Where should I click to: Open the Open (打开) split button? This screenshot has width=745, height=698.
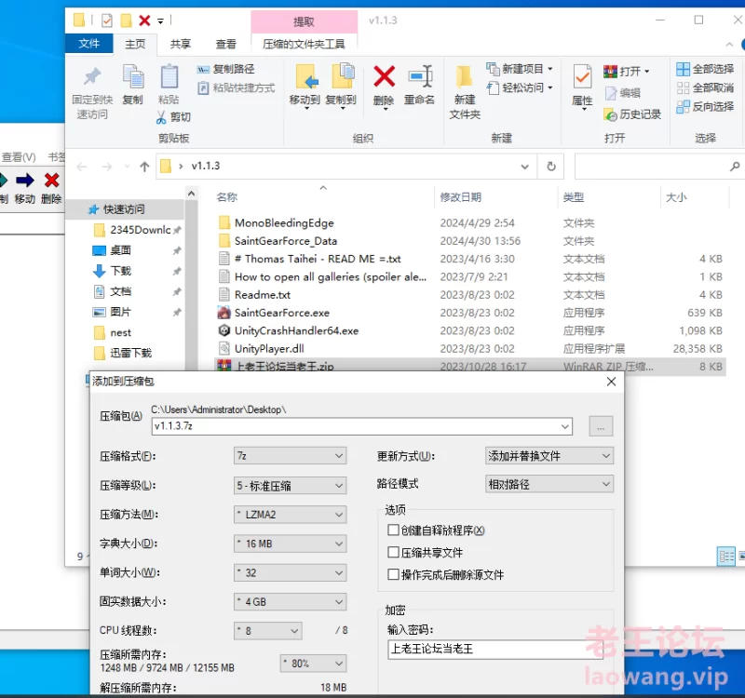(626, 72)
